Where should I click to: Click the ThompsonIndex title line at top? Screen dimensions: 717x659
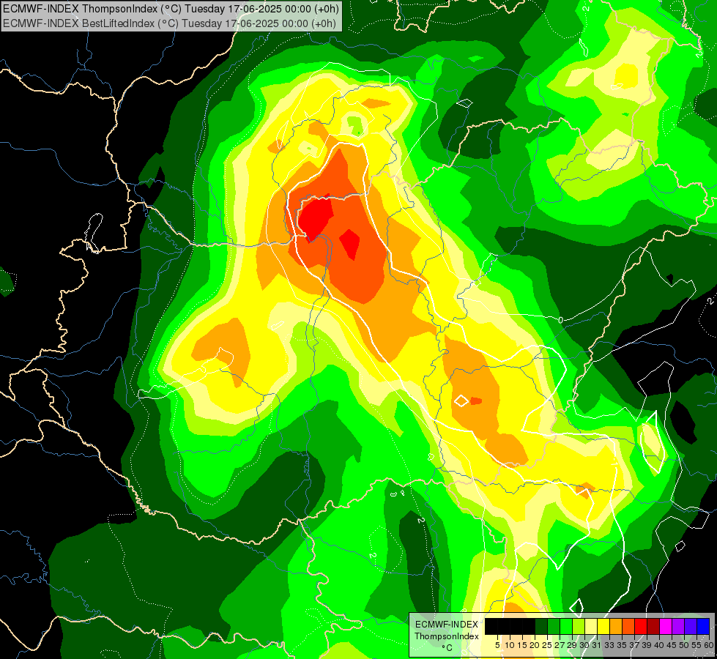tap(171, 9)
